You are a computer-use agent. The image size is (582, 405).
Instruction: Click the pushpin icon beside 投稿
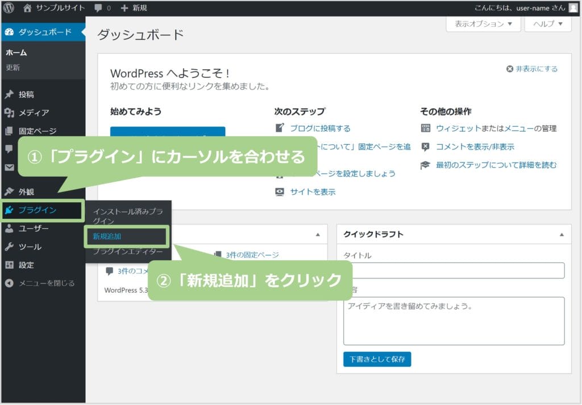click(9, 94)
